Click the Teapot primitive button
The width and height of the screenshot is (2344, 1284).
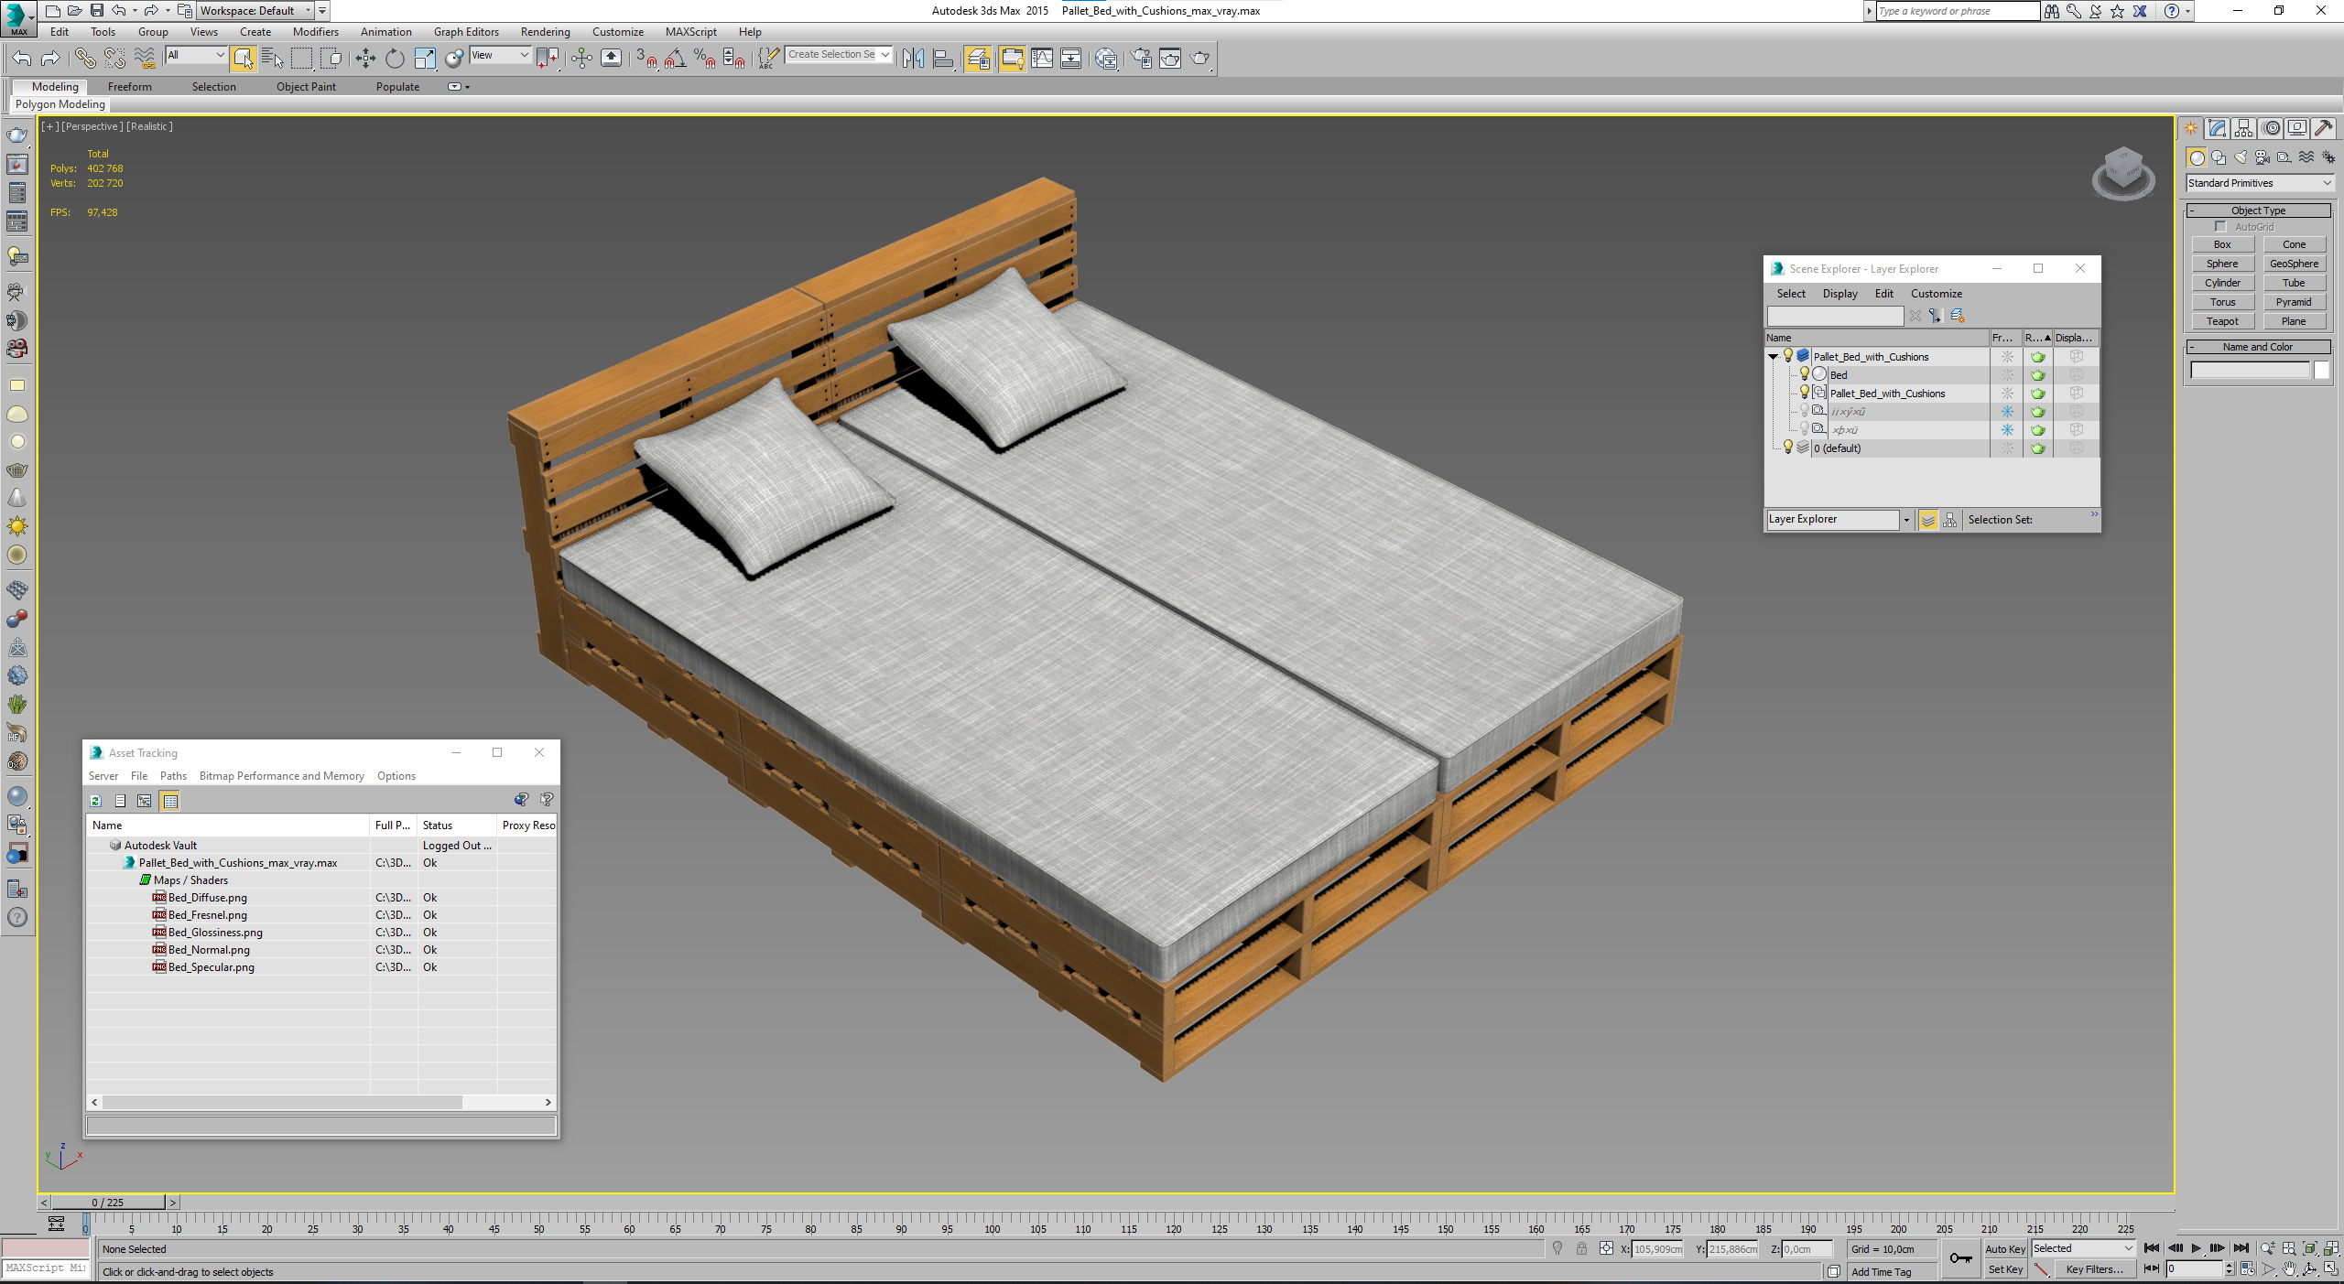pyautogui.click(x=2222, y=321)
